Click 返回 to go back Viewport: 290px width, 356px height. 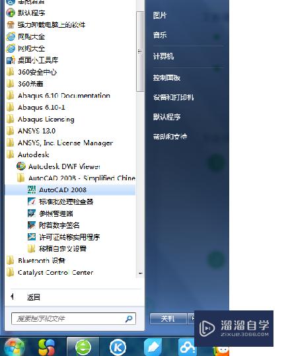[x=34, y=297]
